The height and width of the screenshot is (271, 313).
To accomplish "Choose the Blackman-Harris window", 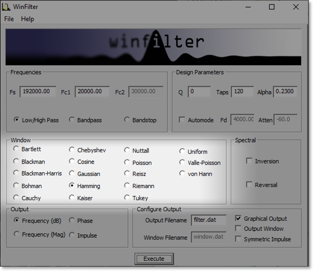I will tap(16, 173).
